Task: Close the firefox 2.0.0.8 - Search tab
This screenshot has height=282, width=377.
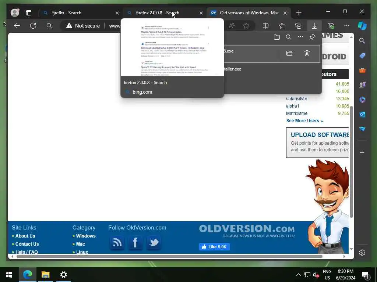Action: coord(201,13)
